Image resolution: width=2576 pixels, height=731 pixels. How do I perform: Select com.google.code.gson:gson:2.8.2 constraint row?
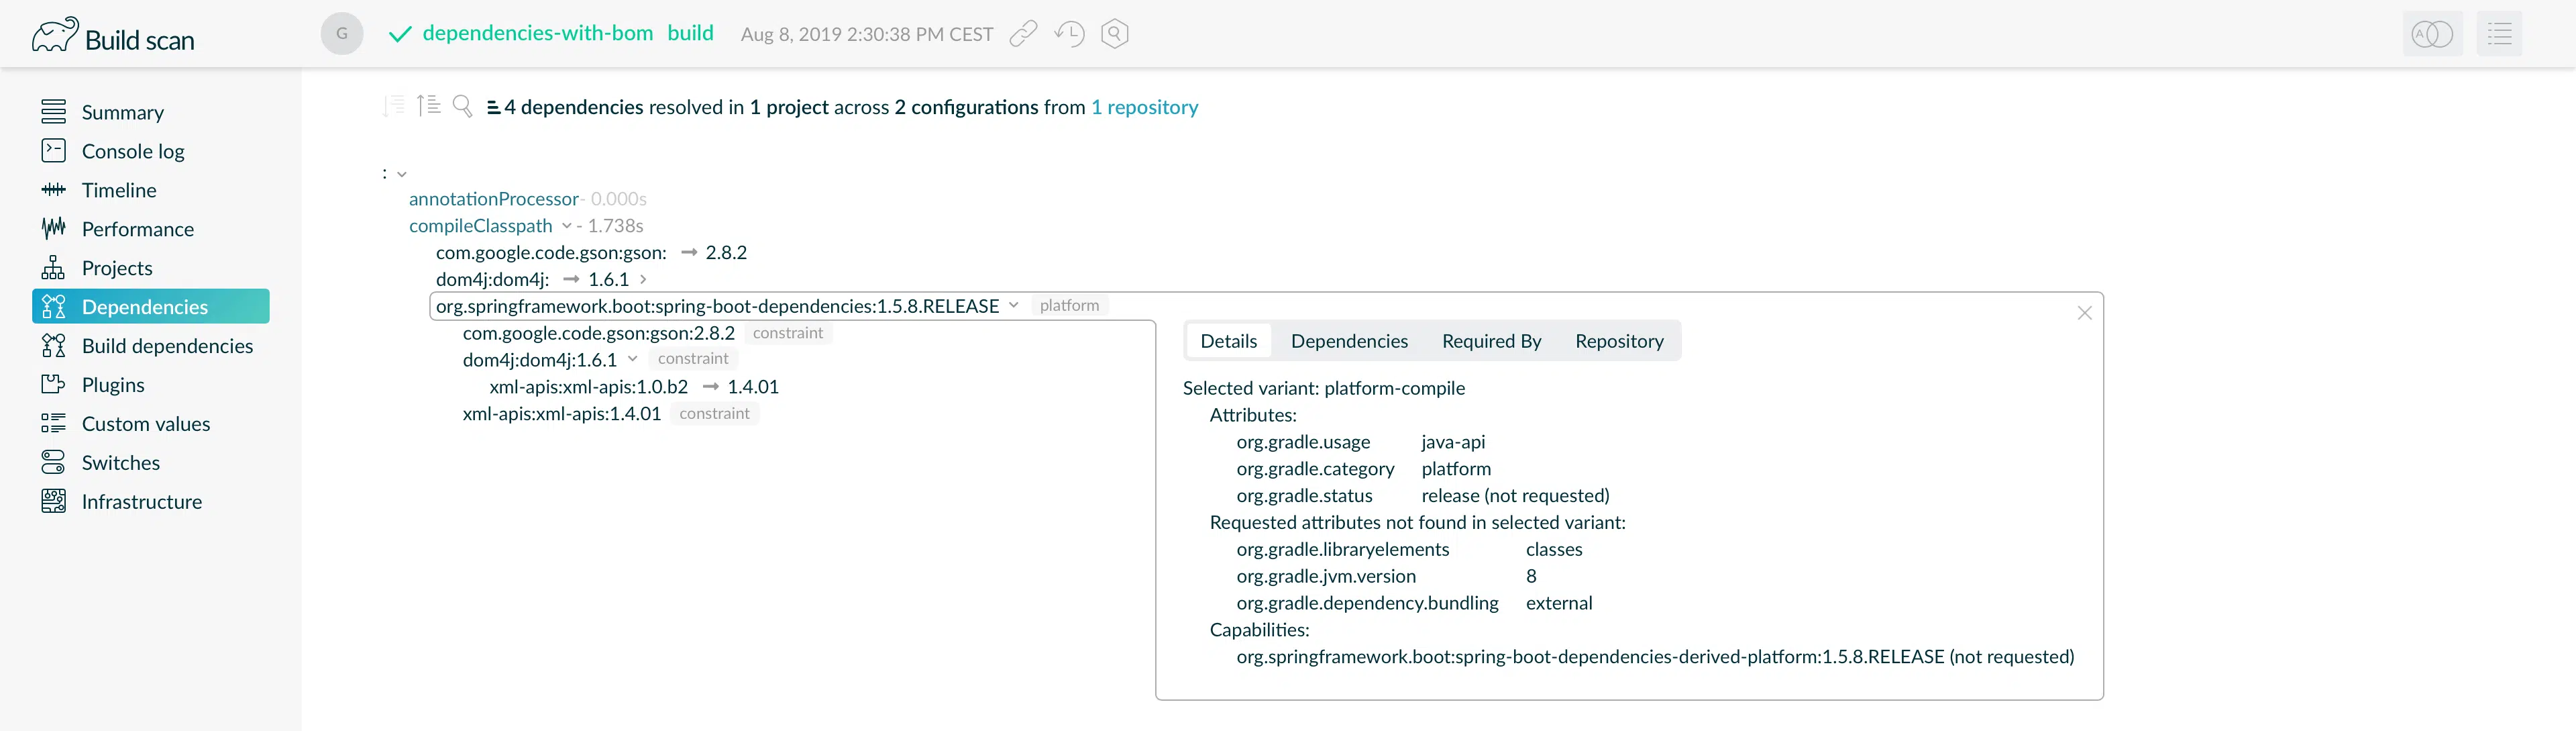(x=598, y=333)
